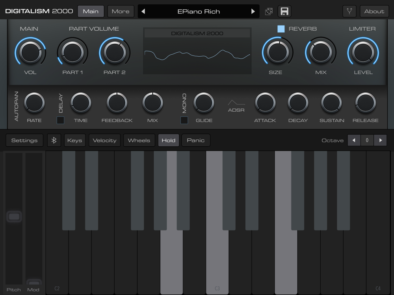Image resolution: width=394 pixels, height=295 pixels.
Task: Click the Mod wheel handle
Action: tap(34, 282)
